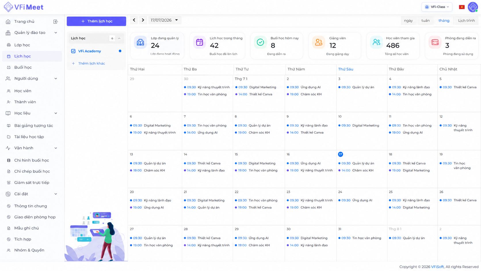Open the 09:30 Ứng dụng AI event on day 24
481x271 pixels.
(355, 200)
